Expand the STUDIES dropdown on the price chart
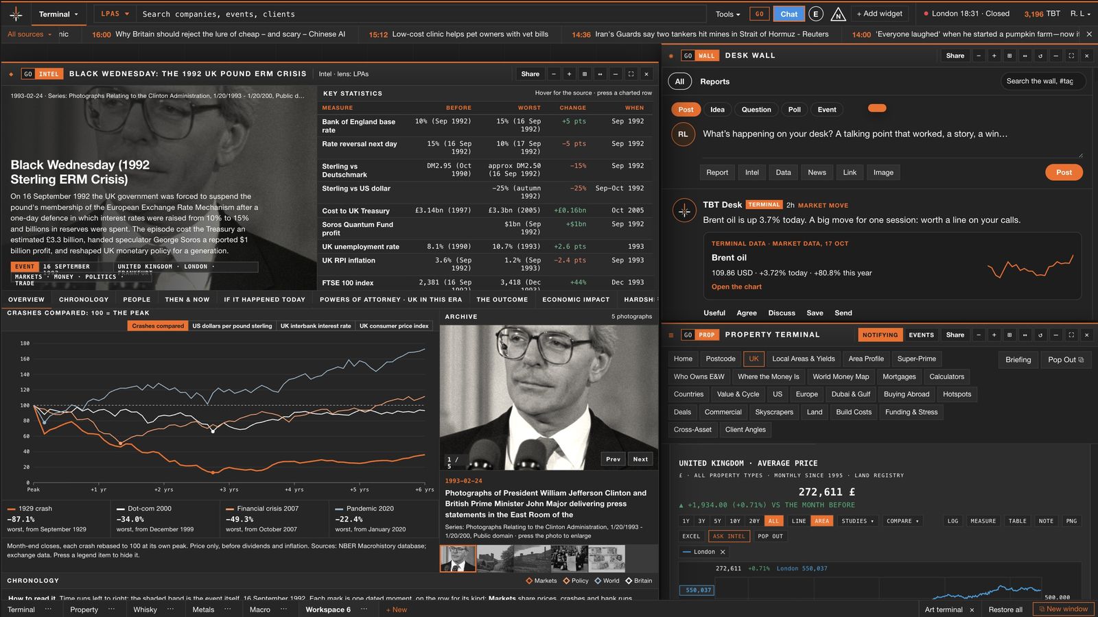Viewport: 1098px width, 617px height. [x=858, y=521]
